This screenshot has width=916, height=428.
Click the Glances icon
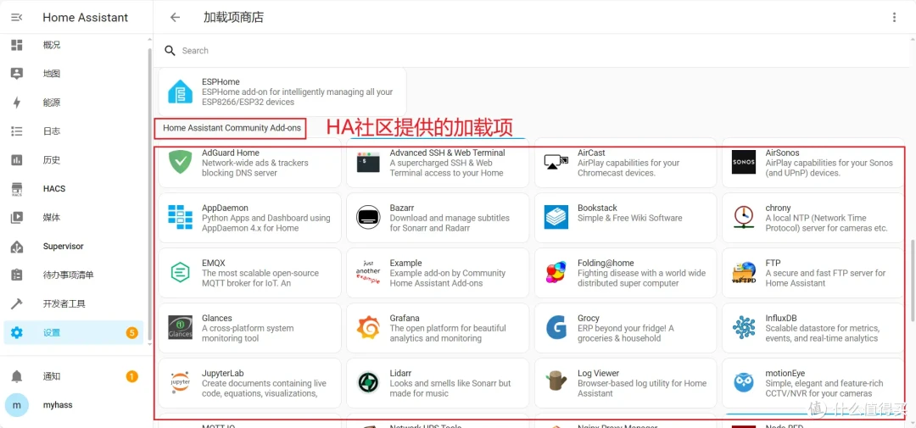pyautogui.click(x=181, y=328)
